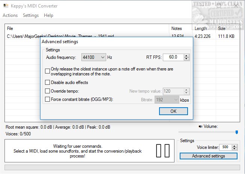This screenshot has height=174, width=245.
Task: Decrease Voice limiter with down arrow
Action: [x=234, y=149]
